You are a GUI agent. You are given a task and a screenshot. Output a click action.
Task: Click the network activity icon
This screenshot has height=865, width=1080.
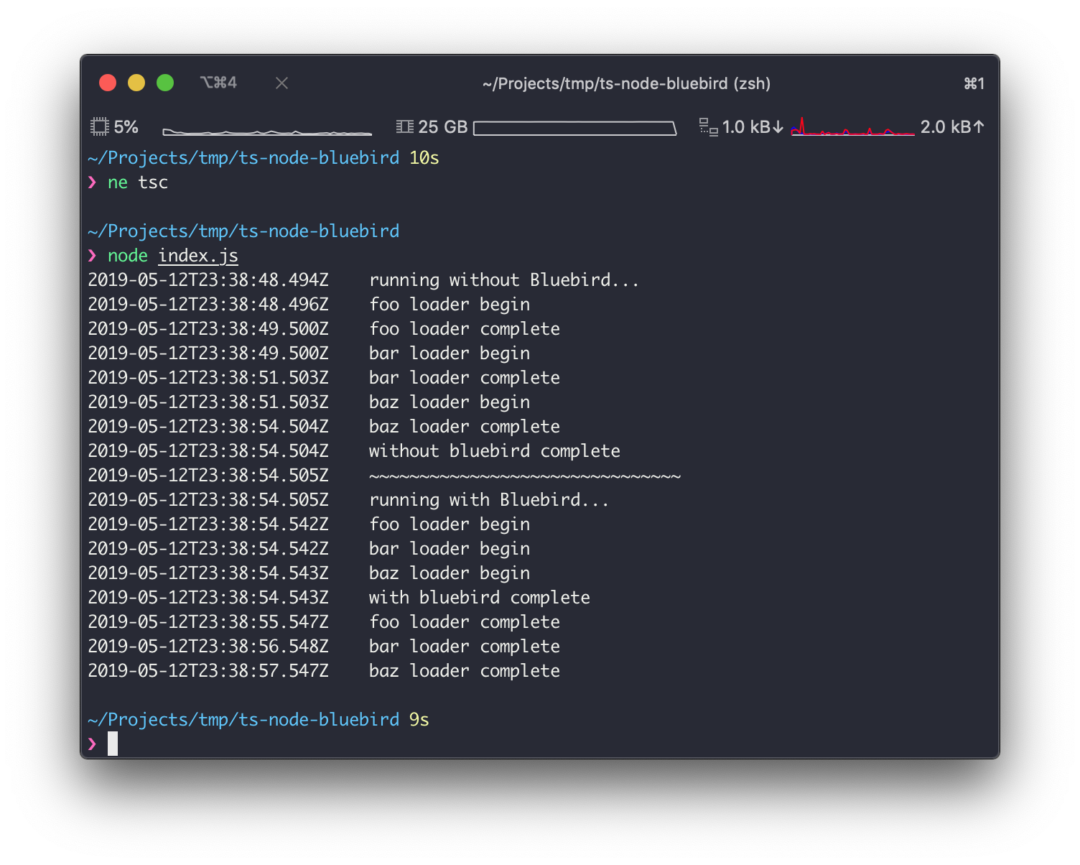tap(709, 127)
